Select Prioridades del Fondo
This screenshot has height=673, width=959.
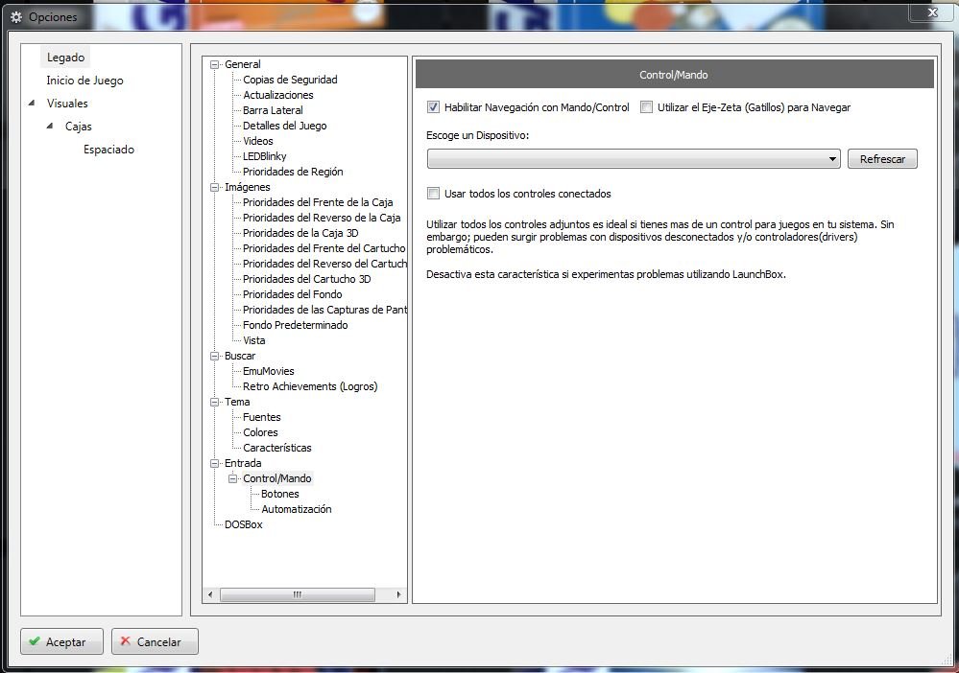tap(293, 294)
